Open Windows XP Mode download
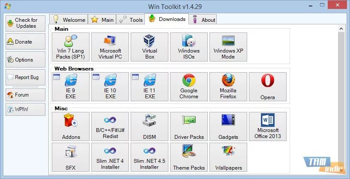 click(x=228, y=47)
